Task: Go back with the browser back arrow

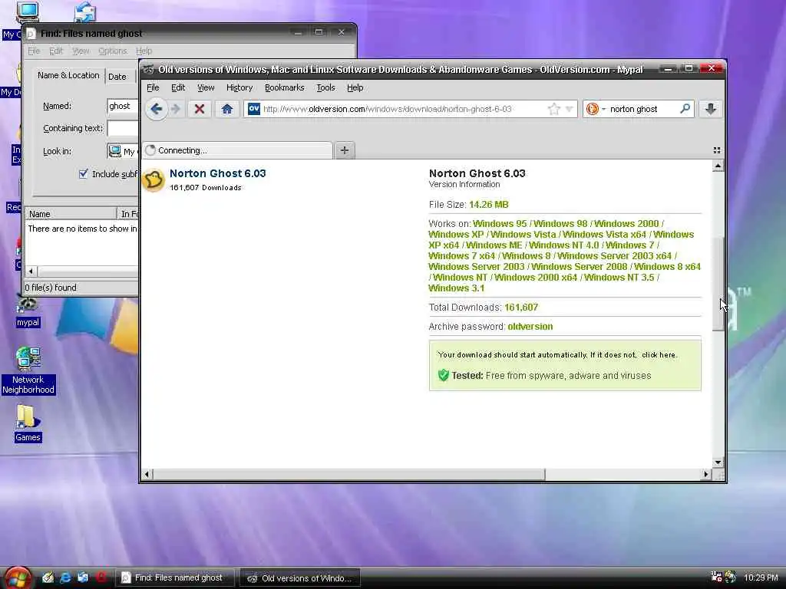Action: coord(156,109)
